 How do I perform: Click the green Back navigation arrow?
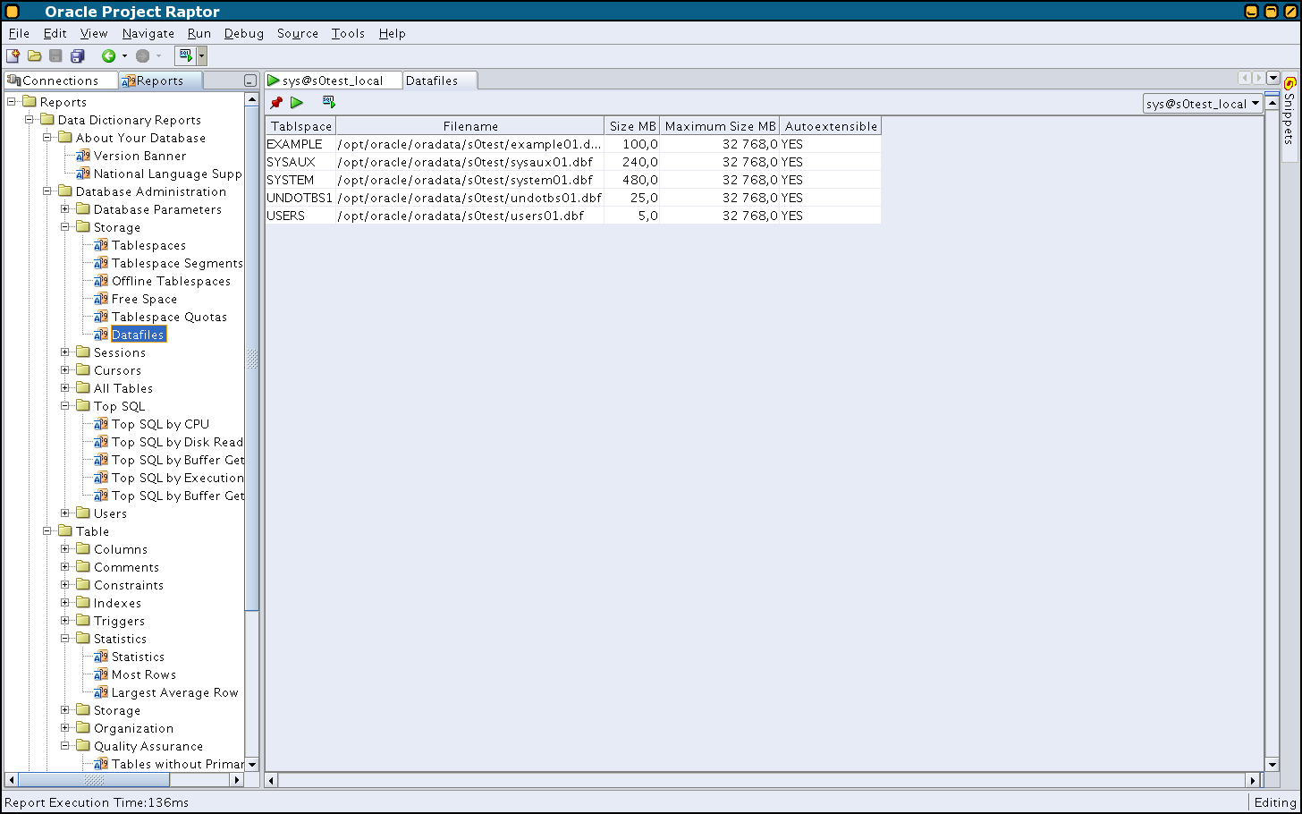tap(108, 56)
